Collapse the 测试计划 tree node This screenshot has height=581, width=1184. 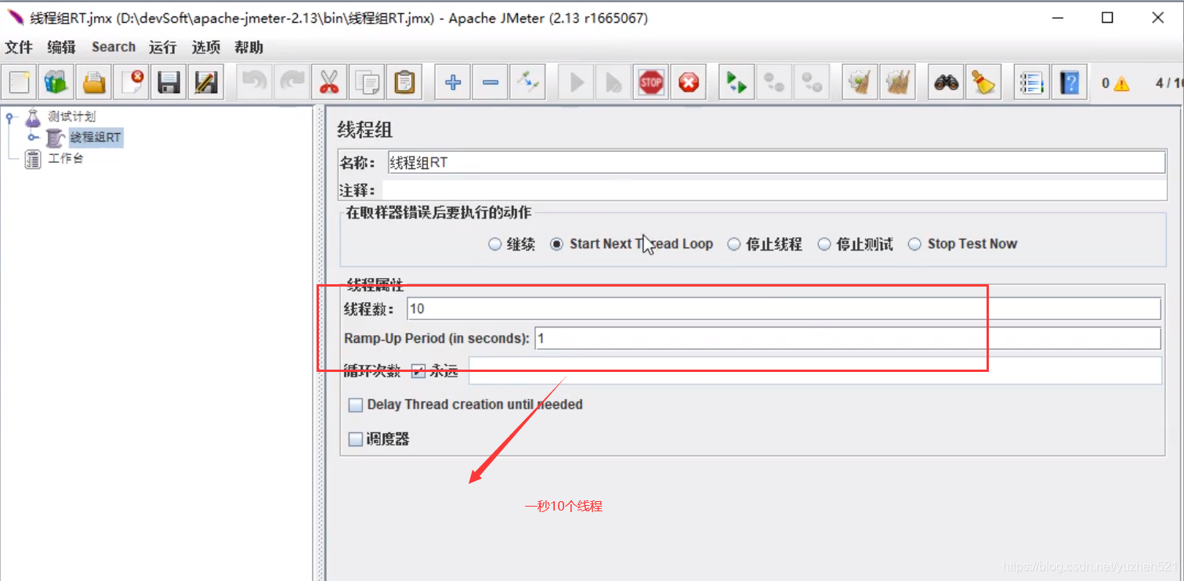coord(10,117)
